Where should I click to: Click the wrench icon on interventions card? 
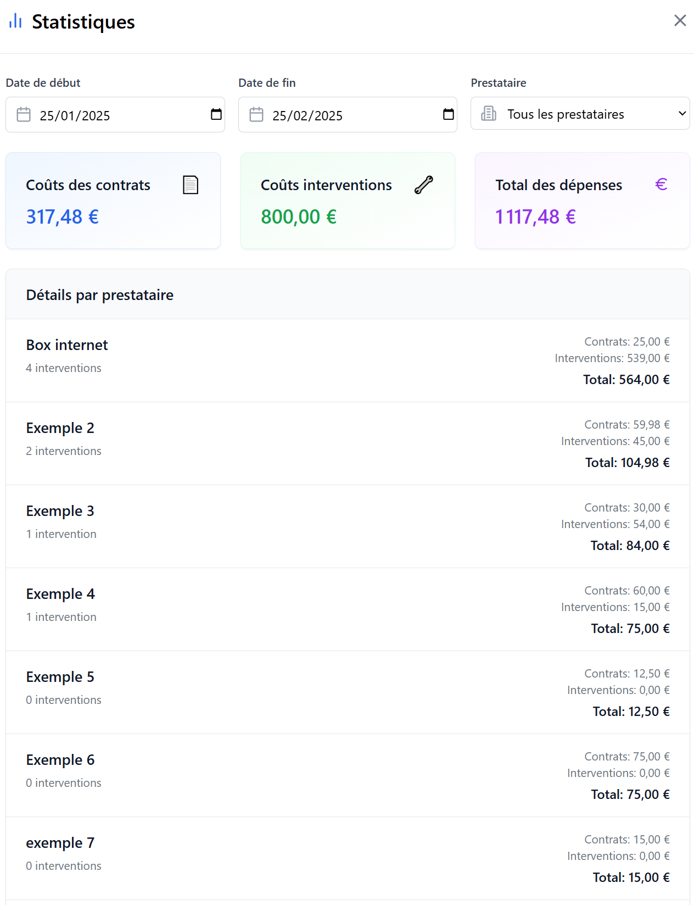424,185
